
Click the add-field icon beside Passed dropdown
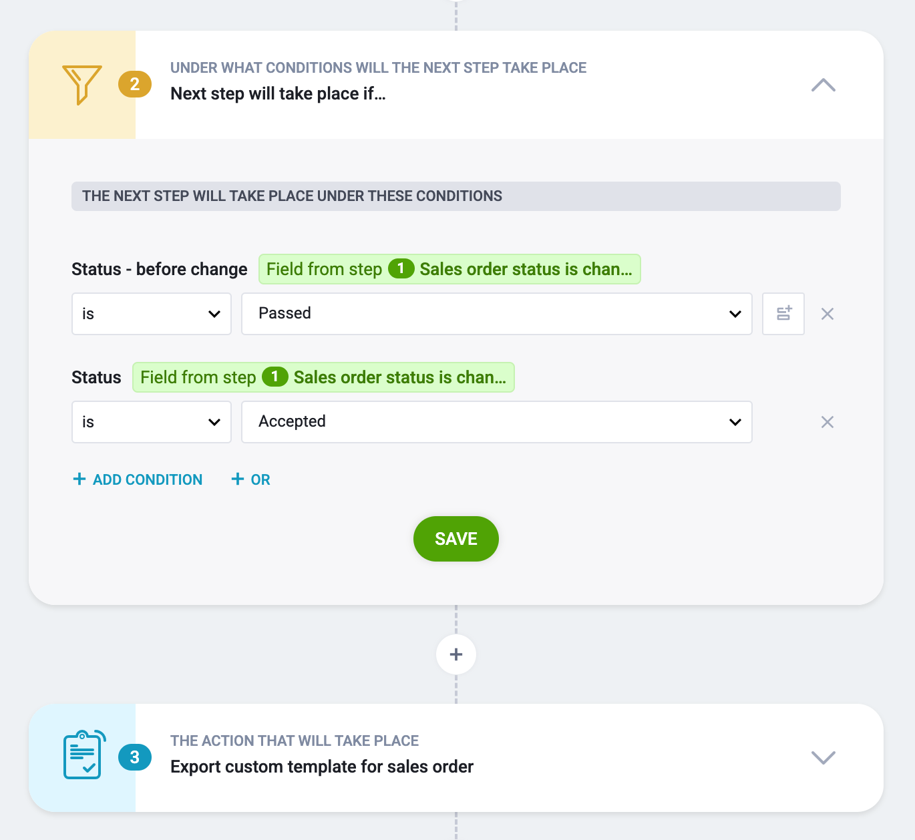(783, 314)
